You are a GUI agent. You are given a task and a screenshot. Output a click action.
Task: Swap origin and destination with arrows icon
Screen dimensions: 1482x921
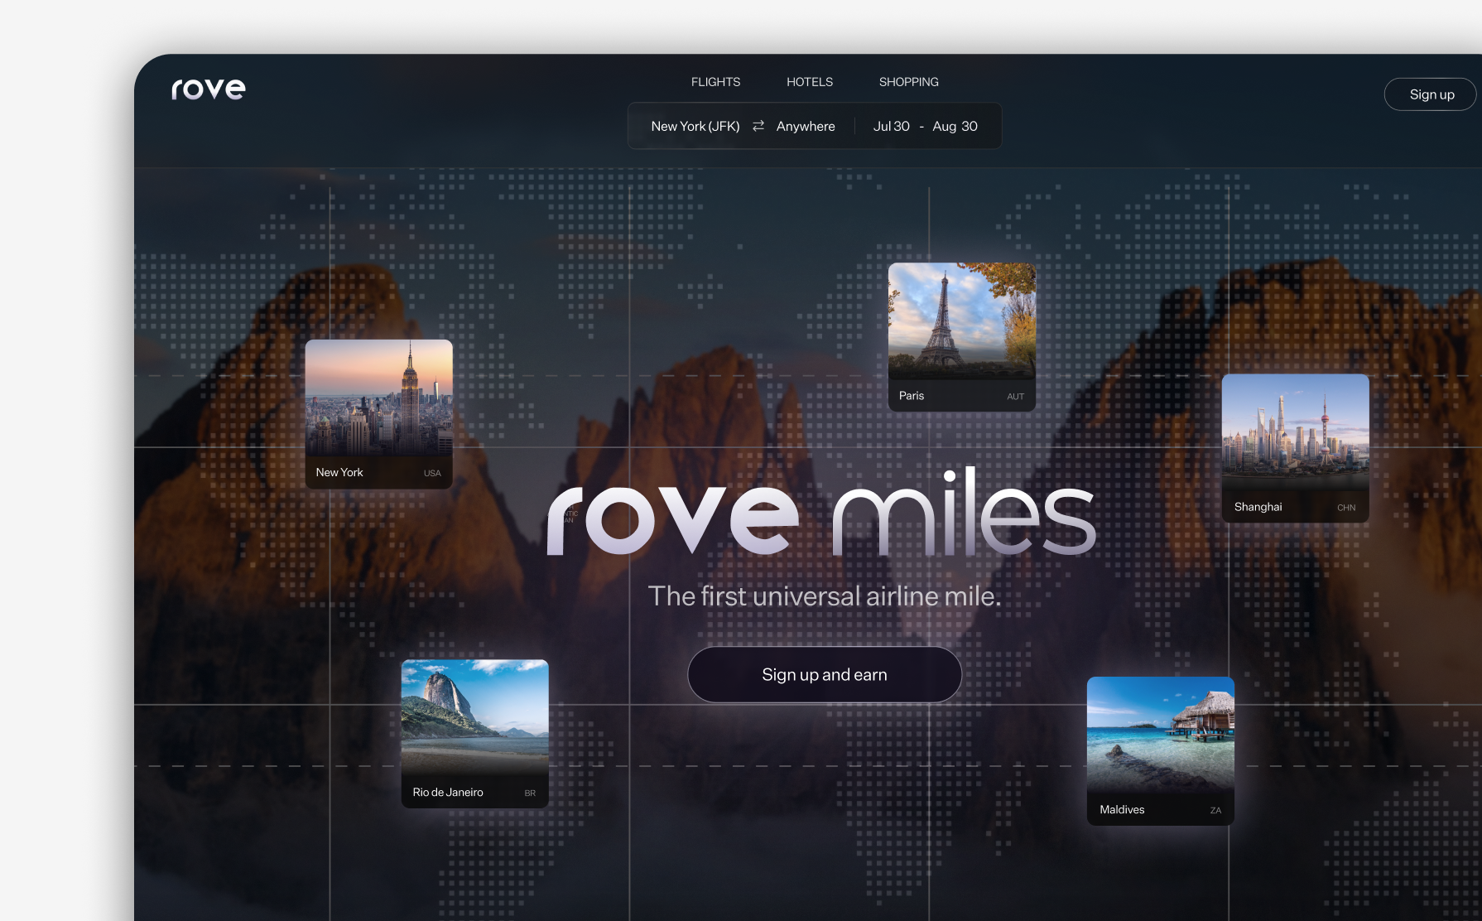[758, 126]
